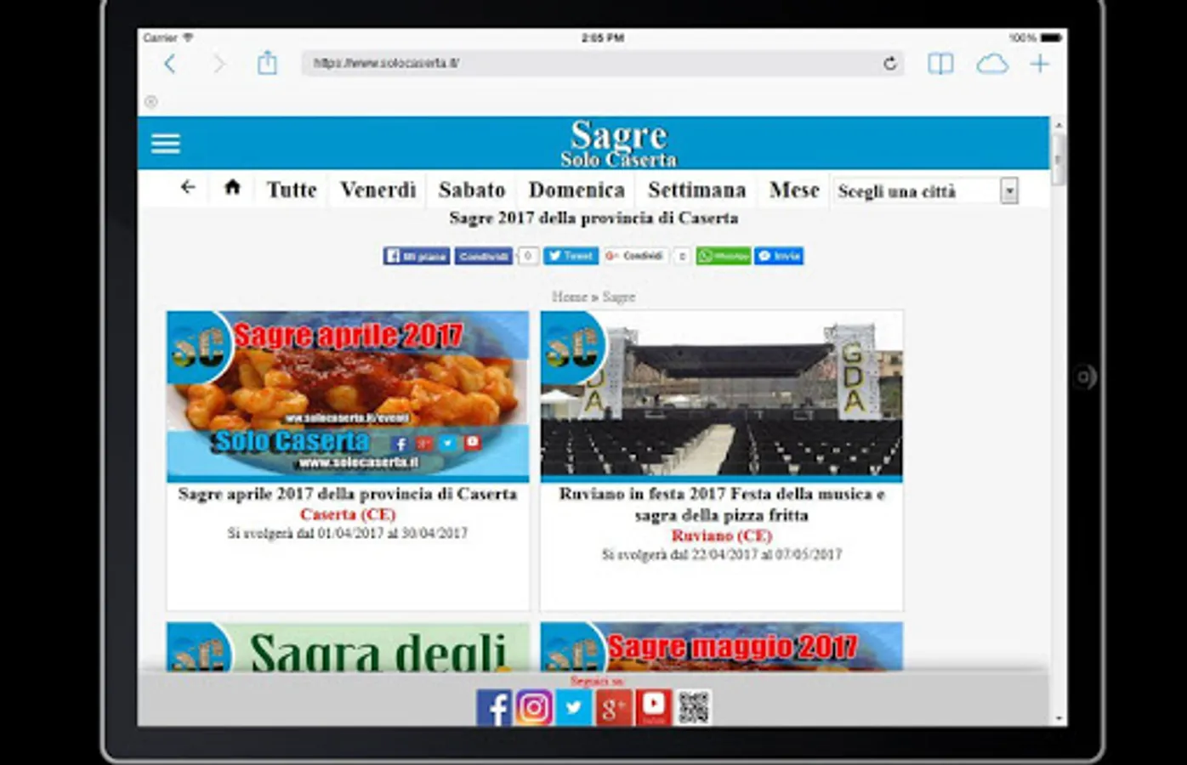Open the hamburger menu in blue header
Image resolution: width=1187 pixels, height=765 pixels.
pyautogui.click(x=166, y=143)
